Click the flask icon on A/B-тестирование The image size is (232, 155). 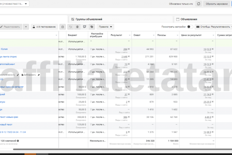(x=34, y=27)
